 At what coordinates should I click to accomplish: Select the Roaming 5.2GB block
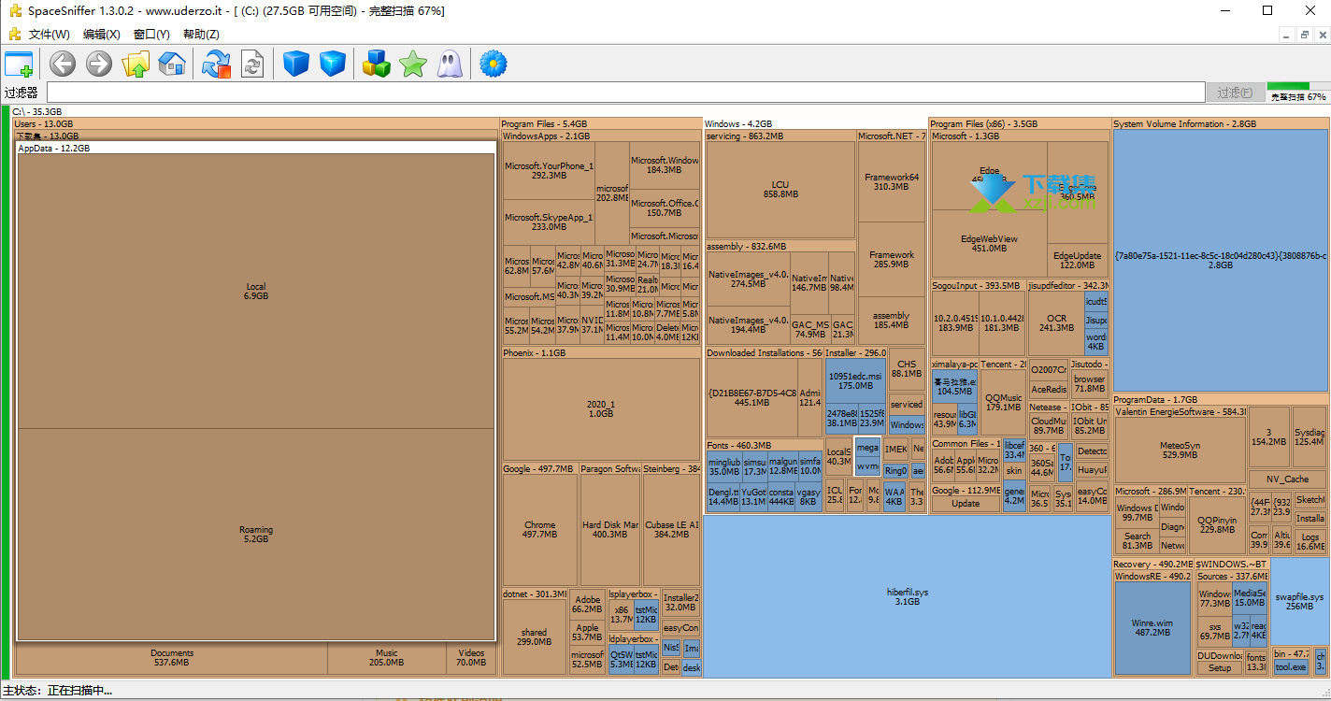point(256,534)
